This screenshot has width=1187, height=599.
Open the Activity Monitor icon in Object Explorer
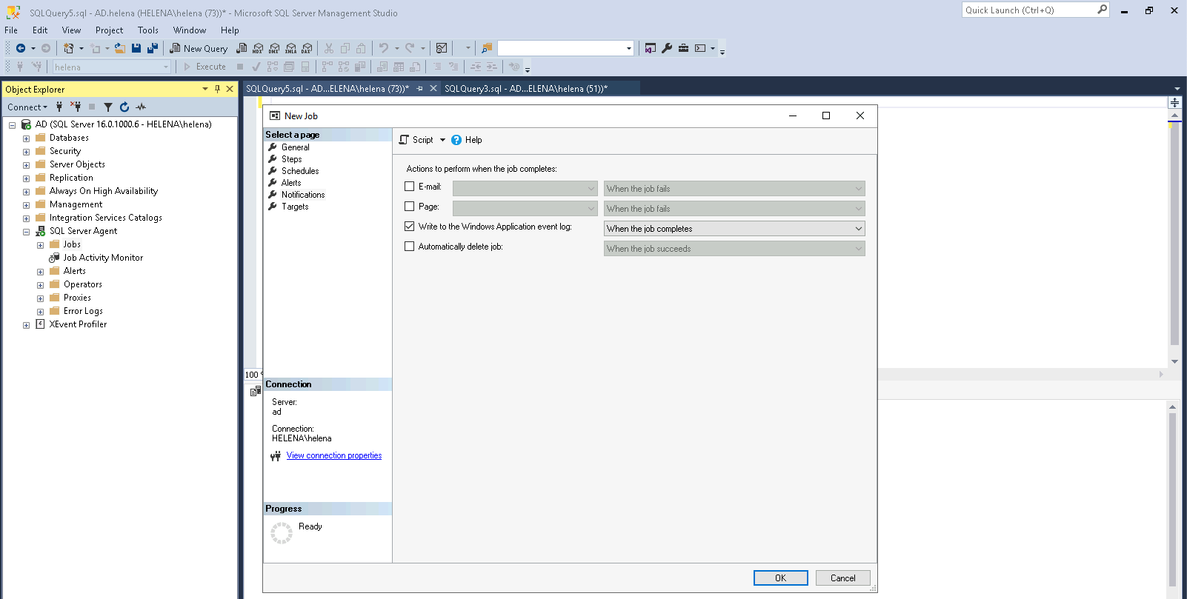pyautogui.click(x=141, y=107)
